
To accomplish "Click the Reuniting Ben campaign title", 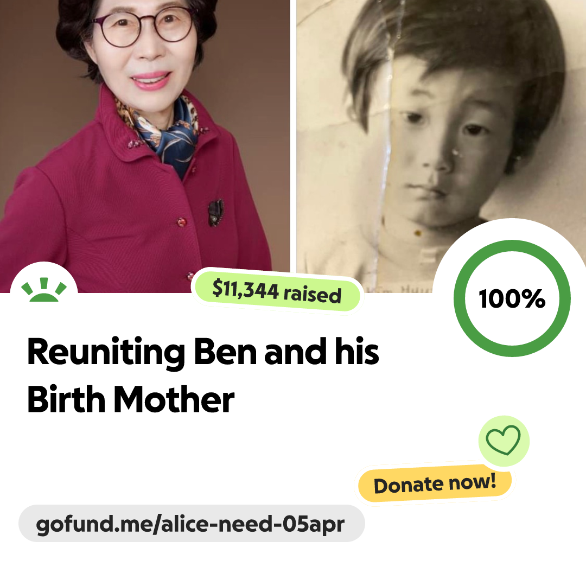I will click(203, 375).
